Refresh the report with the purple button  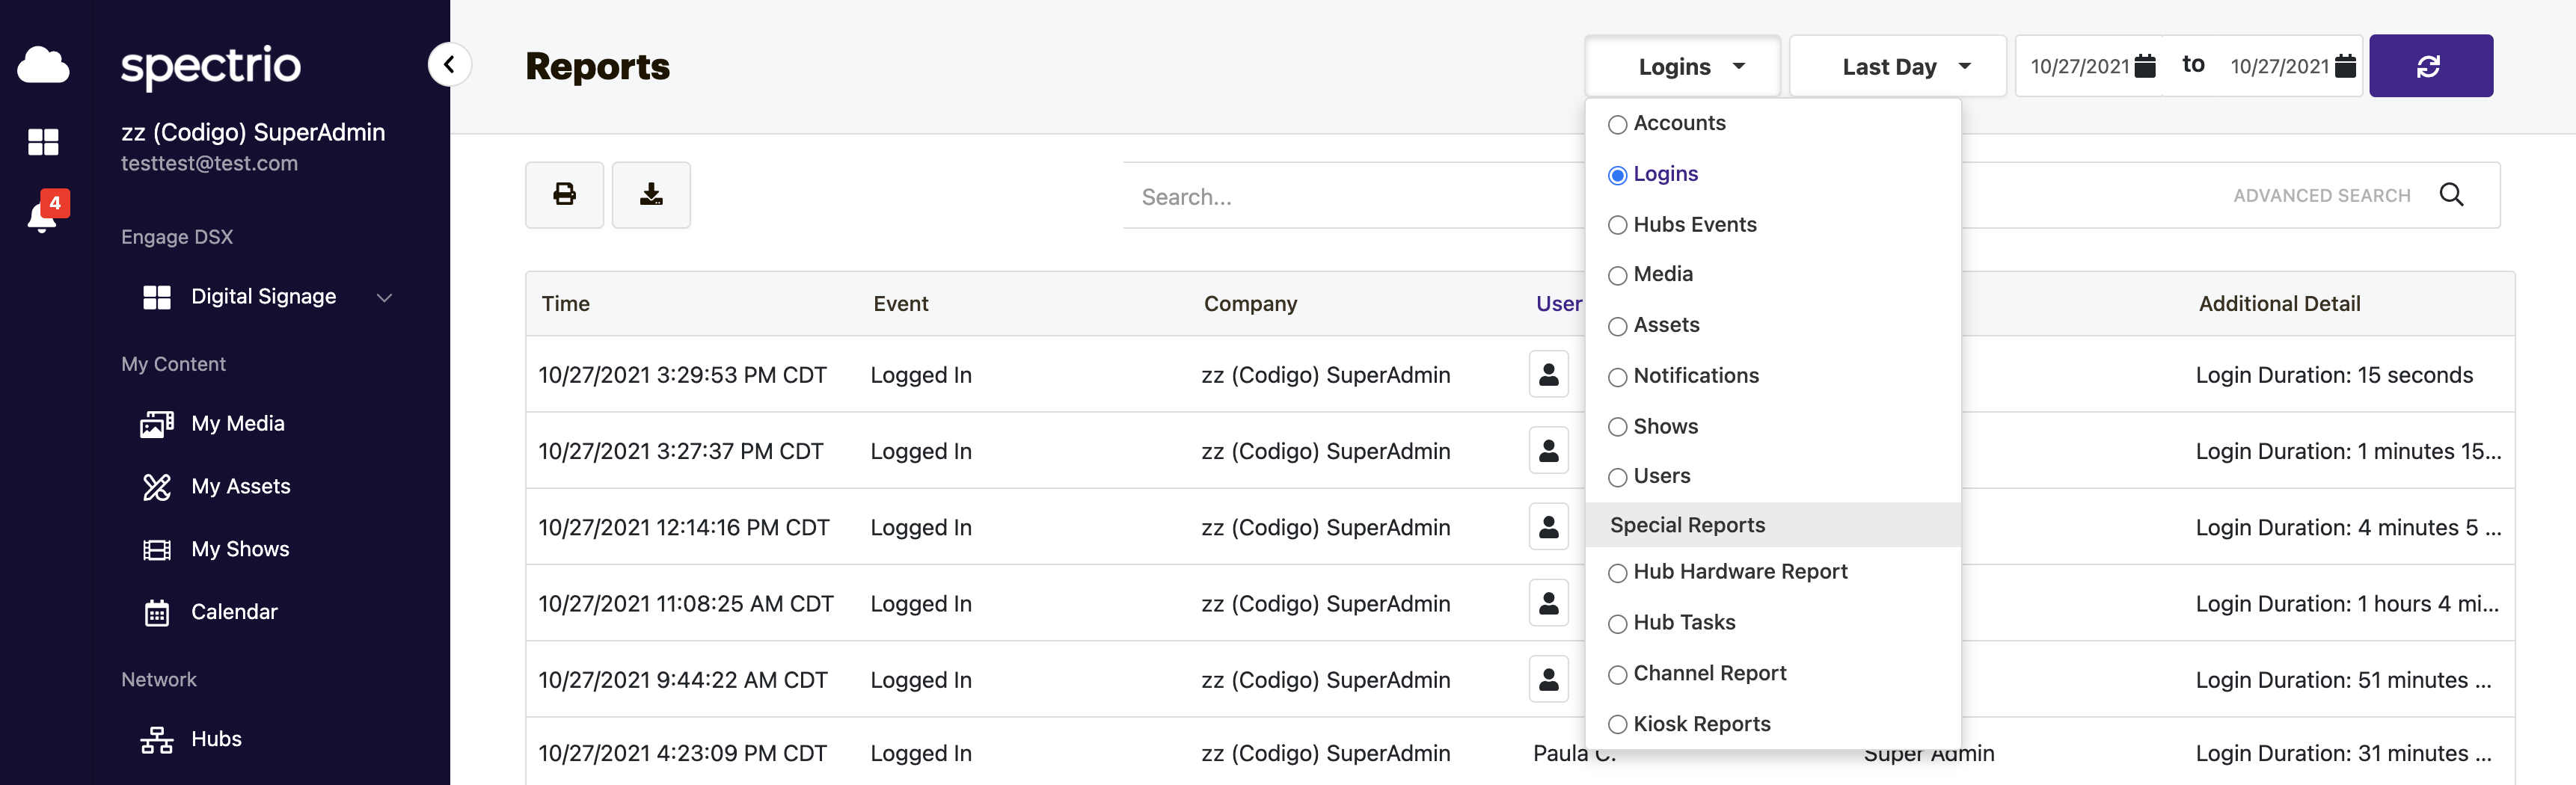click(2430, 66)
